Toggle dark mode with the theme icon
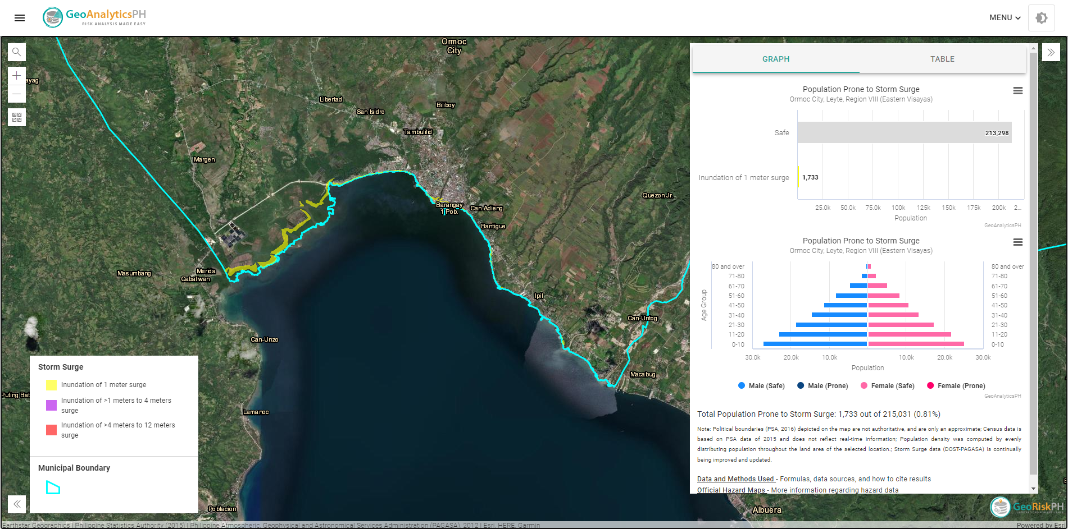The width and height of the screenshot is (1068, 529). (1041, 17)
